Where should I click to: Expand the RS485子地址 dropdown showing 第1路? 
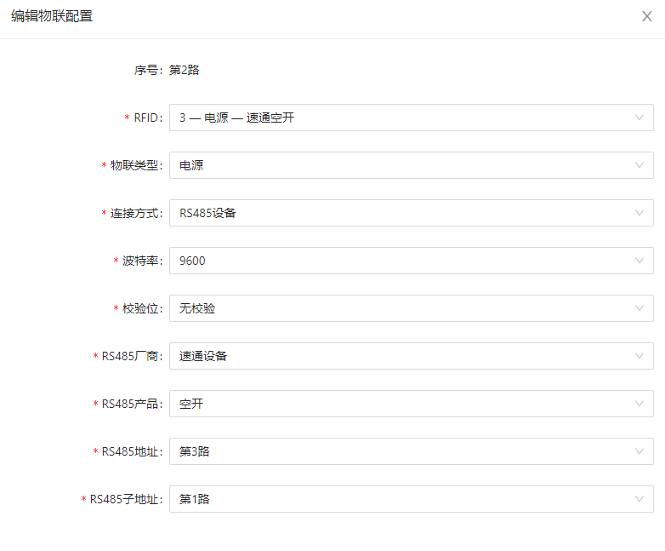click(400, 499)
